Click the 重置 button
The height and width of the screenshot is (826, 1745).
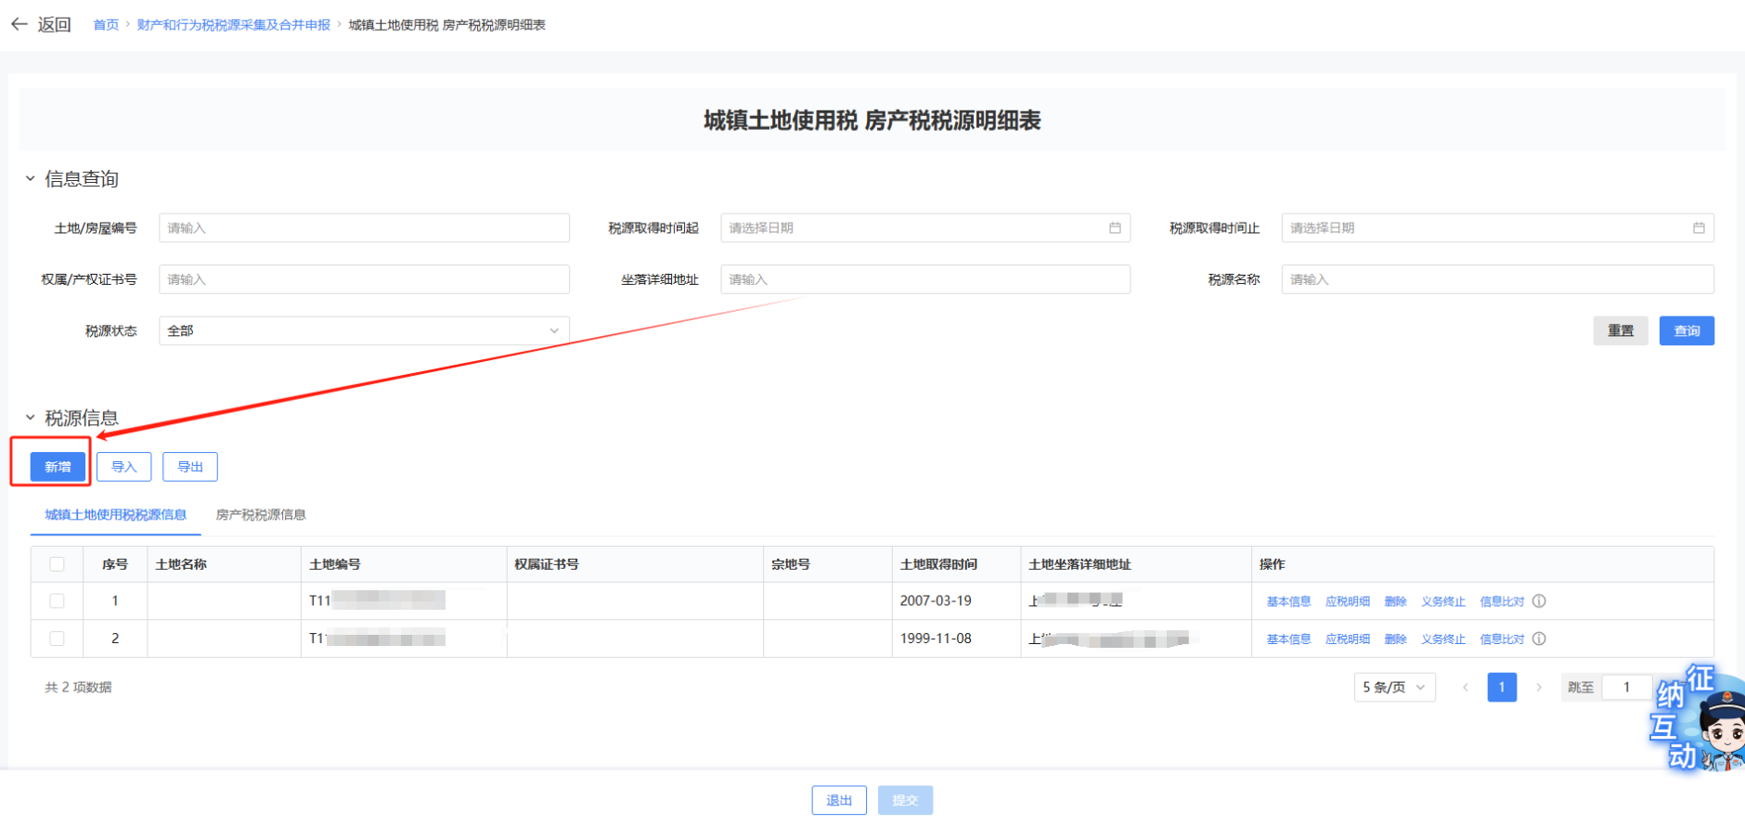pyautogui.click(x=1621, y=331)
